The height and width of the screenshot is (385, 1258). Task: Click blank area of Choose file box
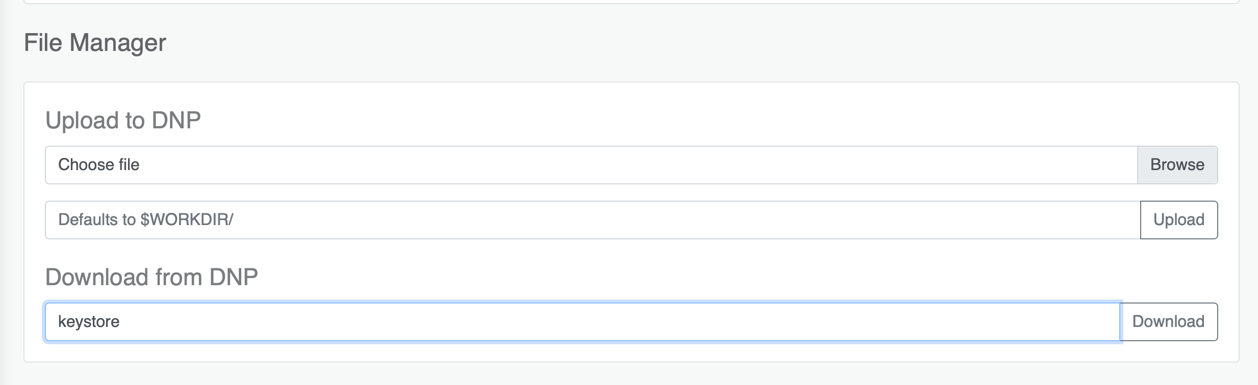[638, 165]
